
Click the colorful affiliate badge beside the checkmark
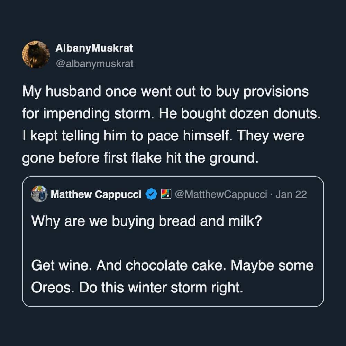point(166,194)
